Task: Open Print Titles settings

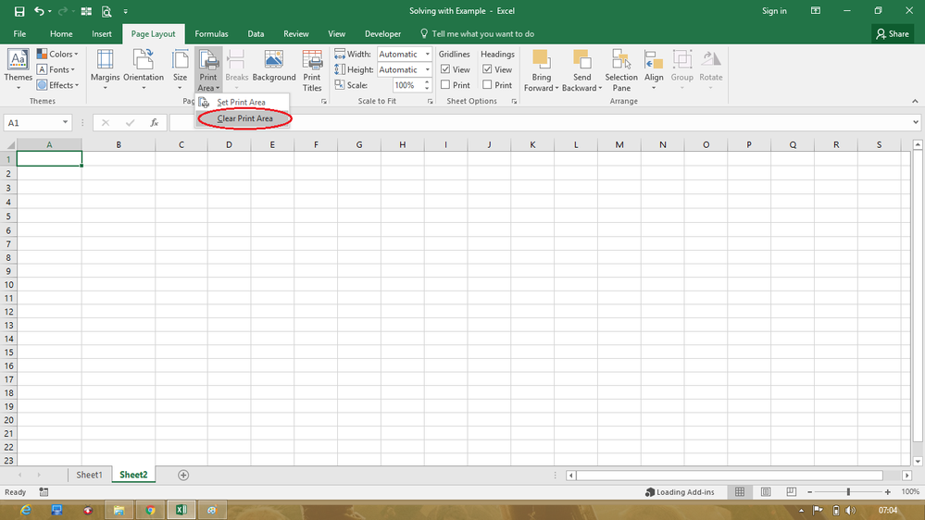Action: coord(312,70)
